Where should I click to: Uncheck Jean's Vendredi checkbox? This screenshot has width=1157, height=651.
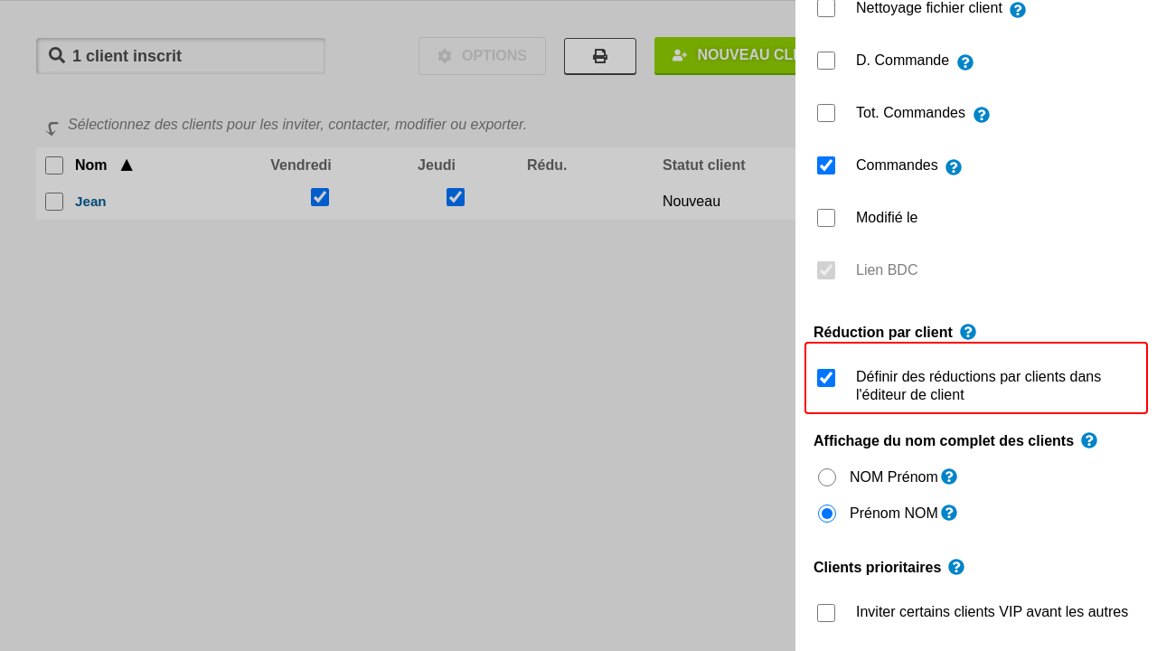point(320,197)
